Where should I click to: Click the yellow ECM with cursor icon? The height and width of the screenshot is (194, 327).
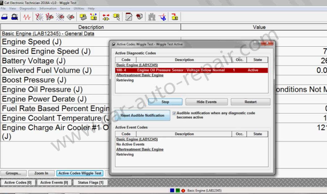point(116,17)
